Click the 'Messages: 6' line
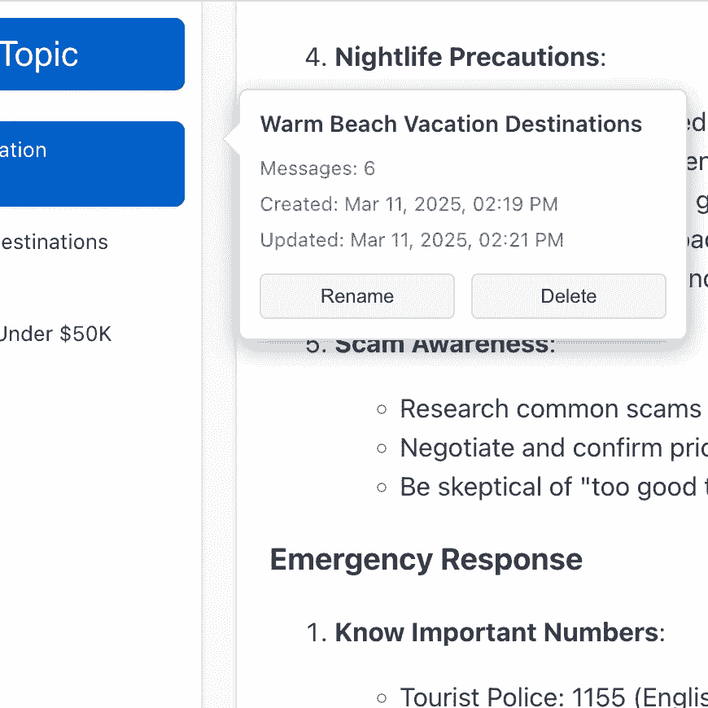The height and width of the screenshot is (708, 708). pyautogui.click(x=317, y=168)
